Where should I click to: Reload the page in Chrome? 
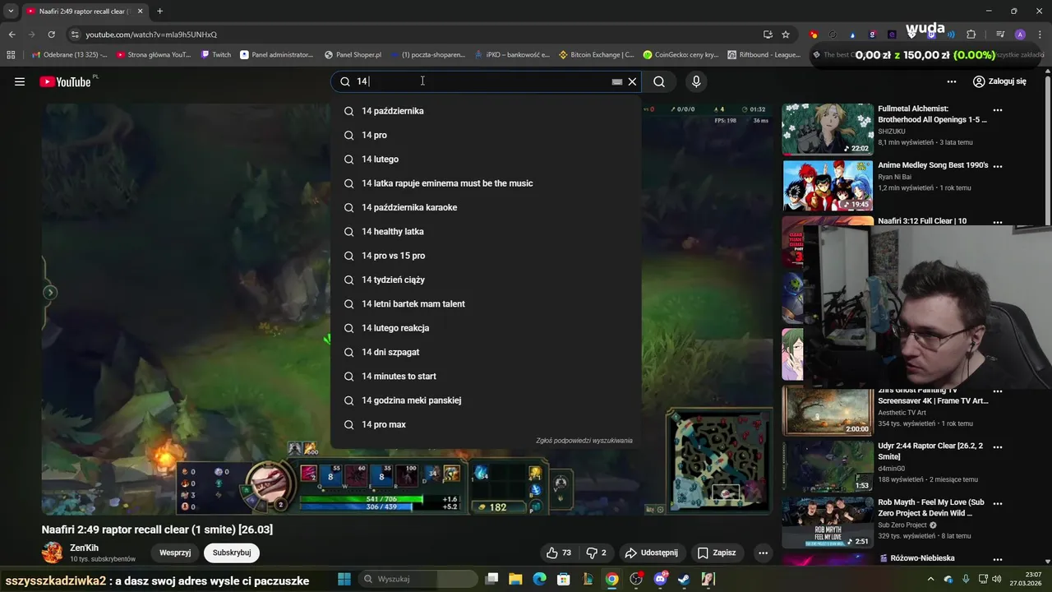51,35
